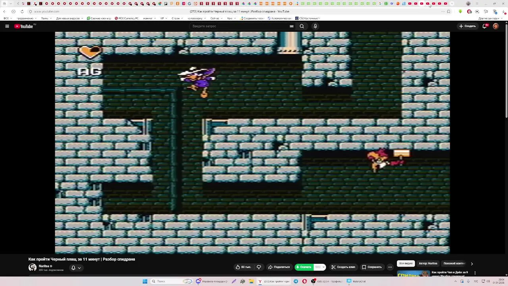The image size is (508, 286).
Task: Open RutonyChat from the taskbar
Action: pos(357,281)
